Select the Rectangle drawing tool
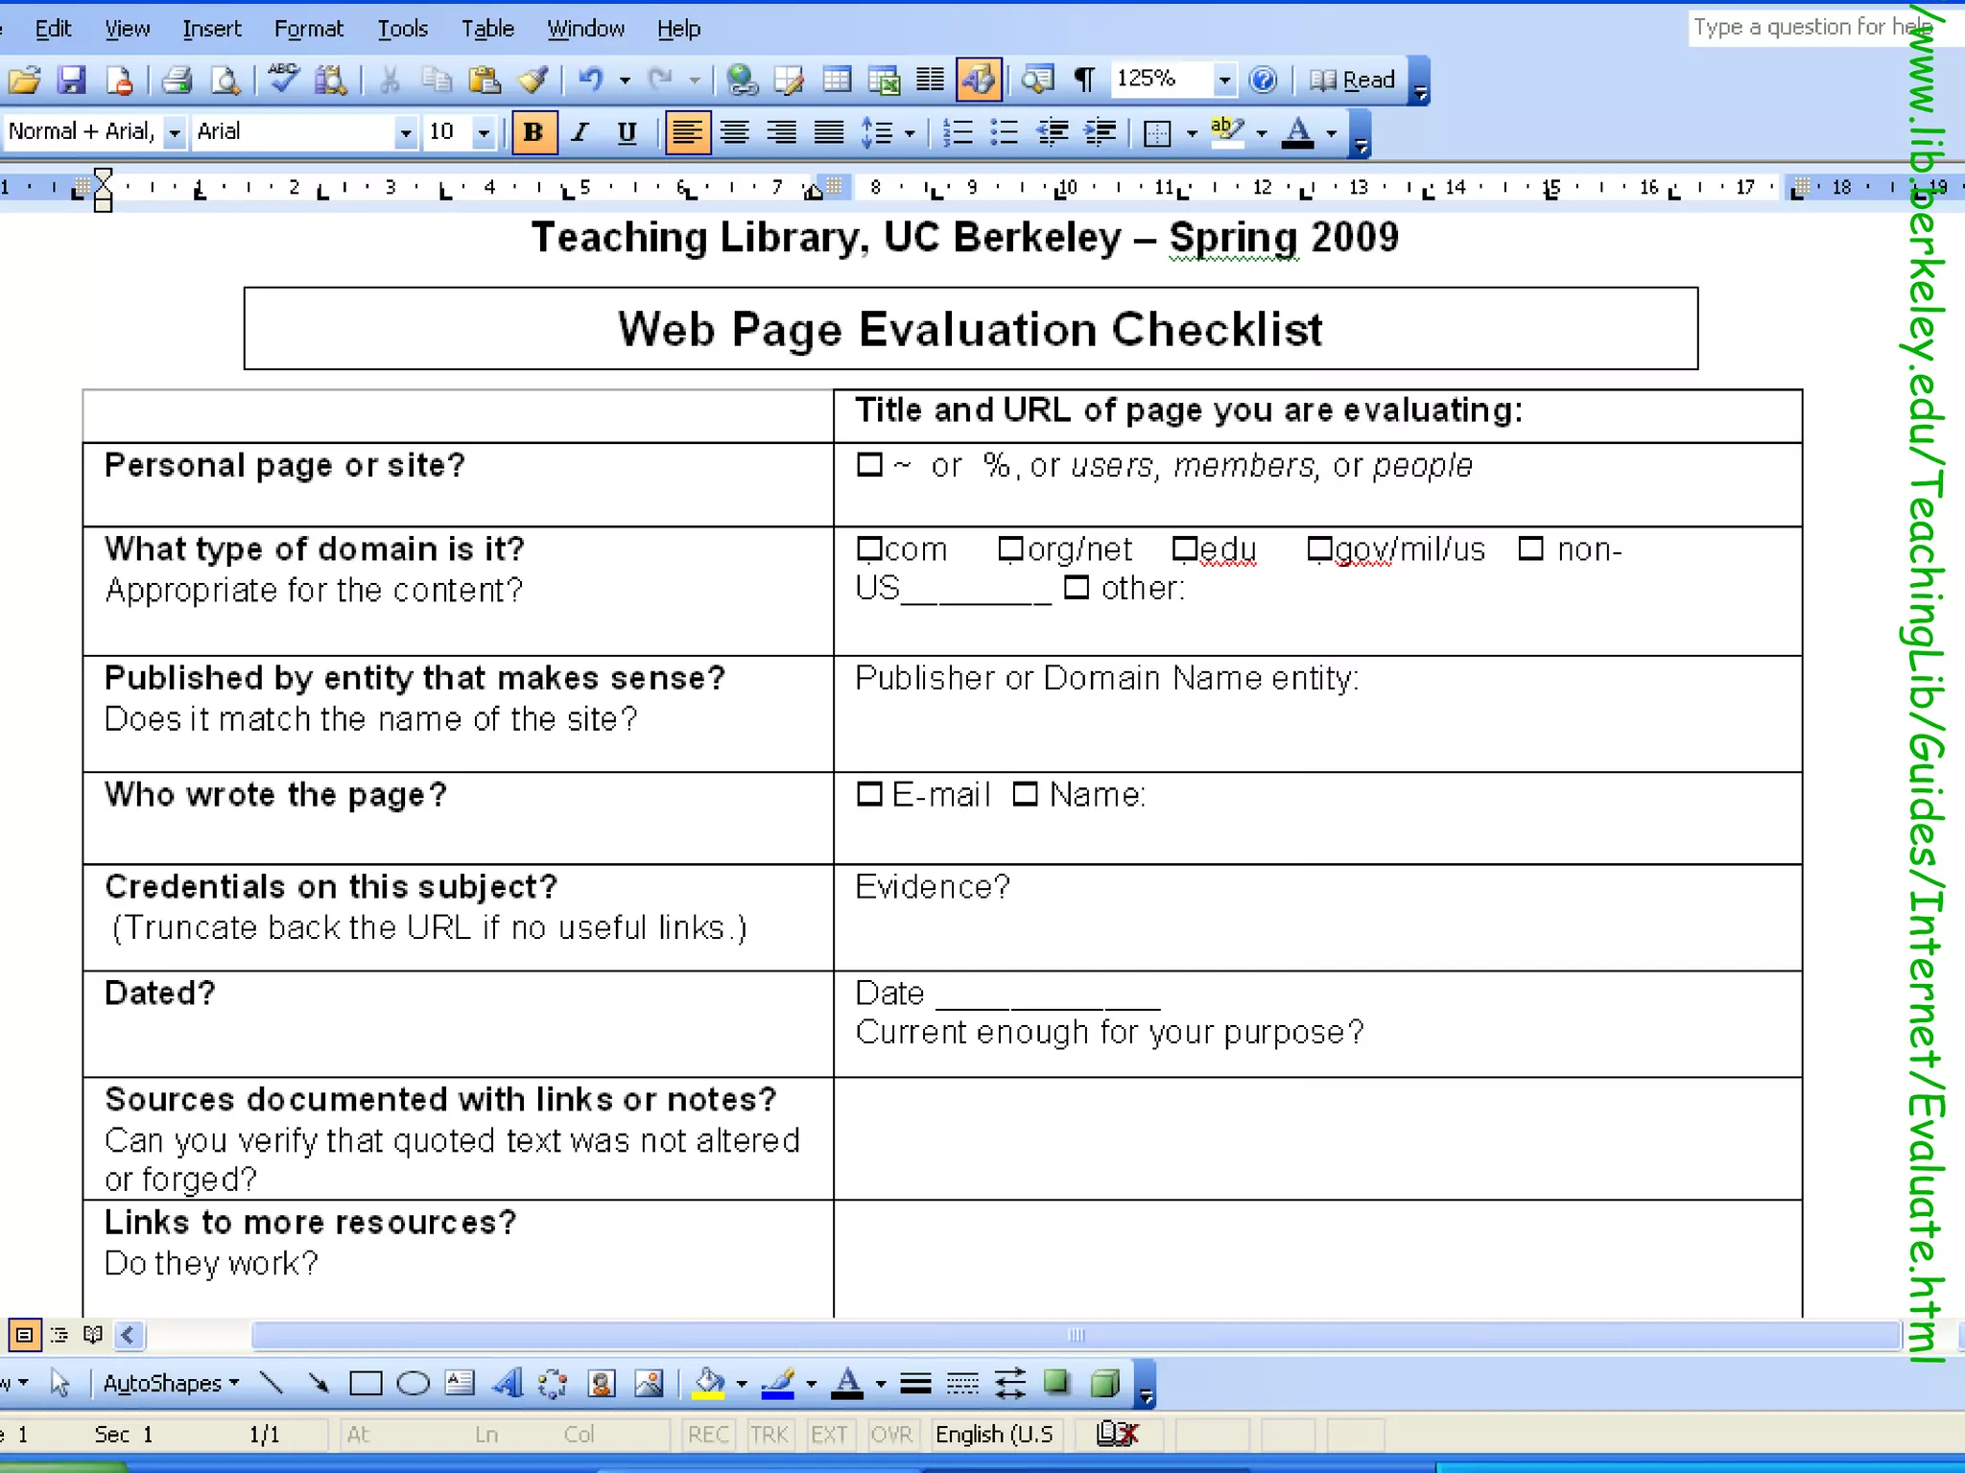This screenshot has width=1965, height=1473. click(x=366, y=1383)
